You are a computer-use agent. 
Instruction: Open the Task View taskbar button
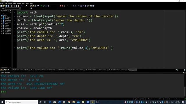45,102
